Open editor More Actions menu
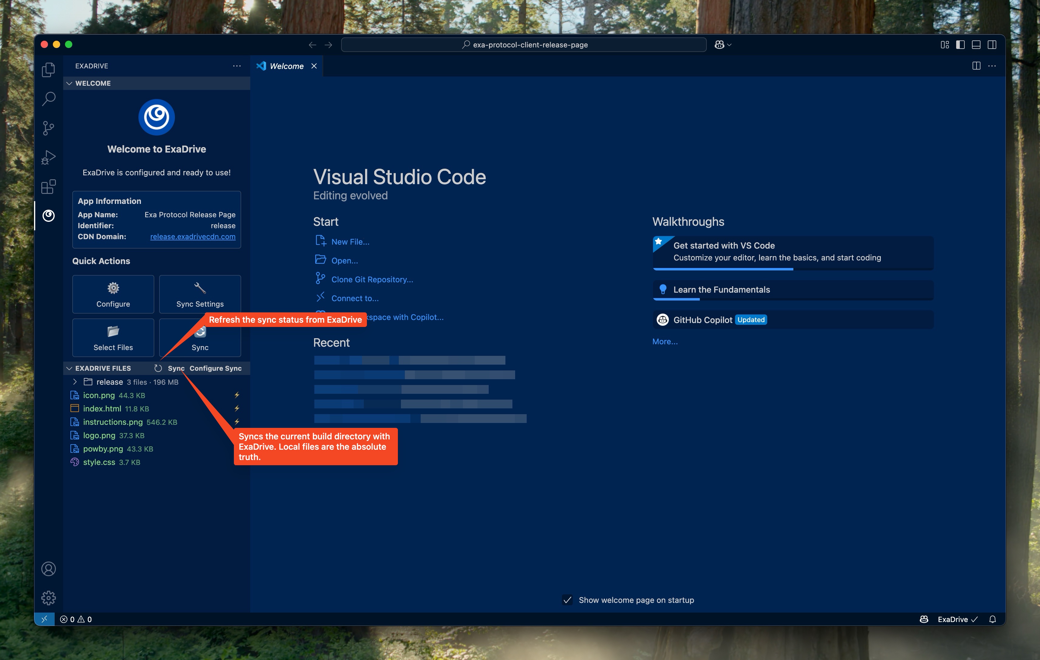The width and height of the screenshot is (1040, 660). 992,66
